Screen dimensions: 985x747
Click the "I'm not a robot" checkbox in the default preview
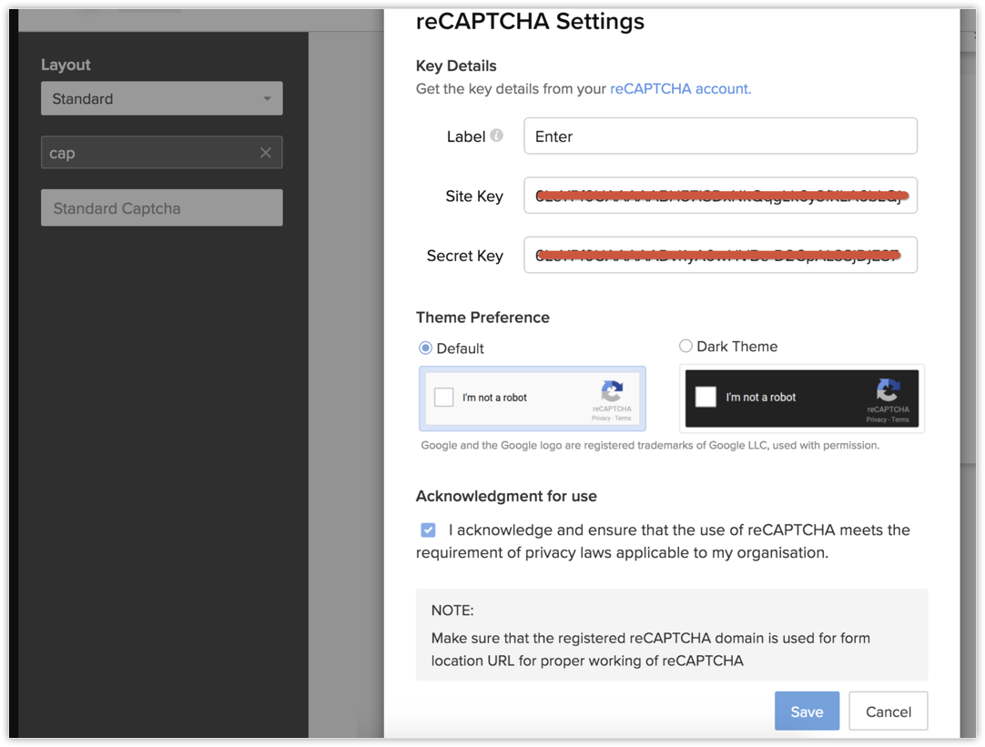tap(444, 397)
